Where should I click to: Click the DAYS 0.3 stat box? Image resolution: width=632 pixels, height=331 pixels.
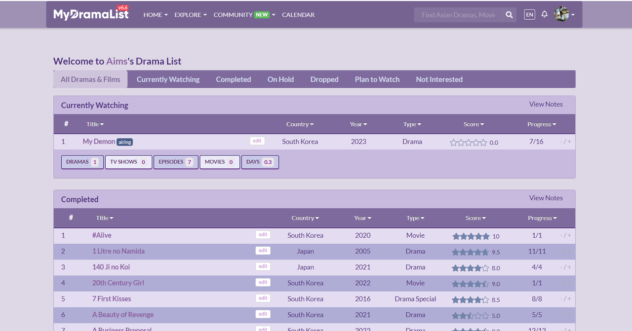(x=260, y=162)
